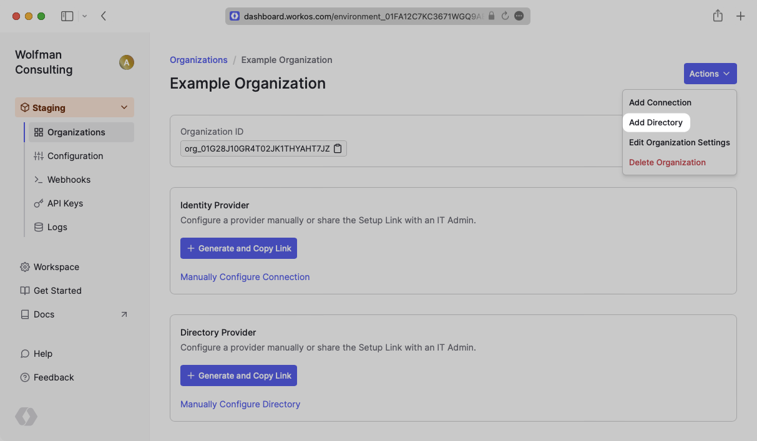Collapse the Actions dropdown button

coord(710,74)
